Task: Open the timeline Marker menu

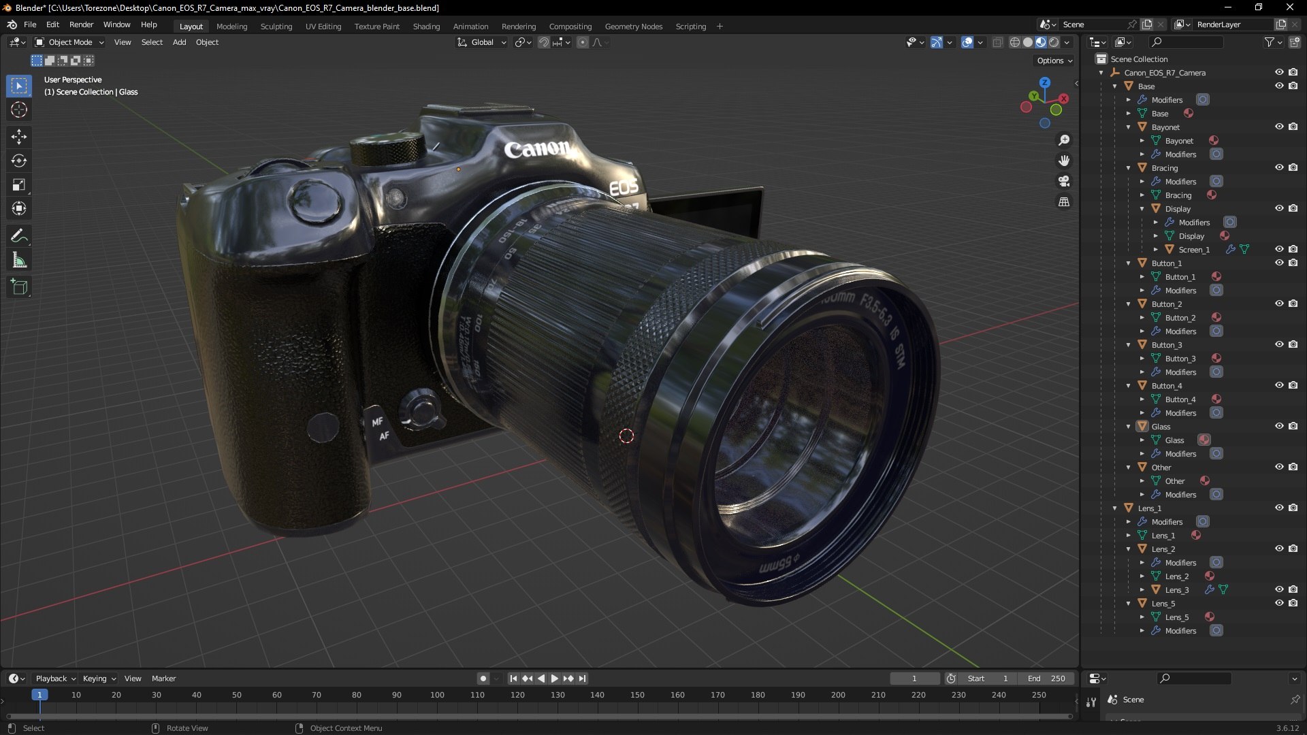Action: [163, 679]
